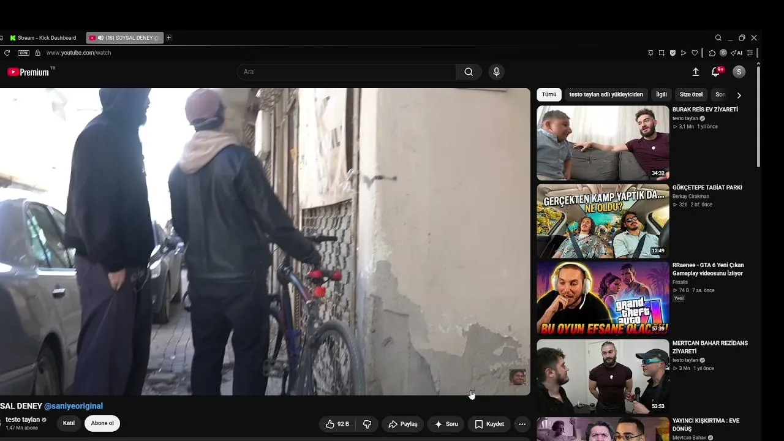Like the video with 92 B likes
The width and height of the screenshot is (784, 441).
coord(337,424)
